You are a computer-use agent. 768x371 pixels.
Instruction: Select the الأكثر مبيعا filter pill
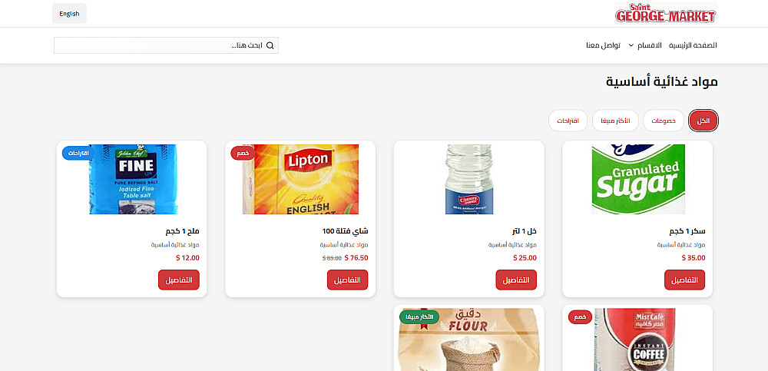[x=615, y=121]
